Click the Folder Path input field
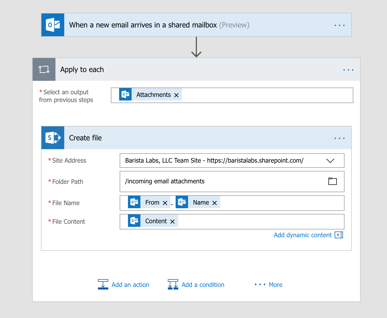 232,182
